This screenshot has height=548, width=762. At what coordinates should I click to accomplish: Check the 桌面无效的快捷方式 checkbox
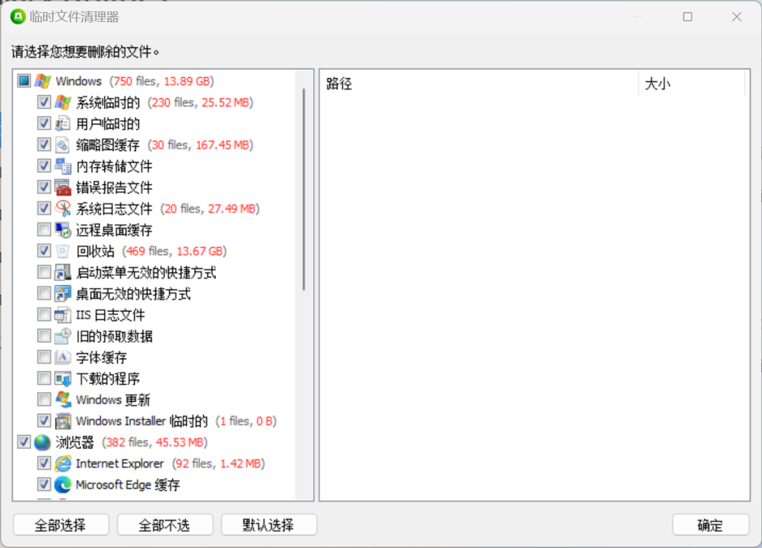click(44, 293)
